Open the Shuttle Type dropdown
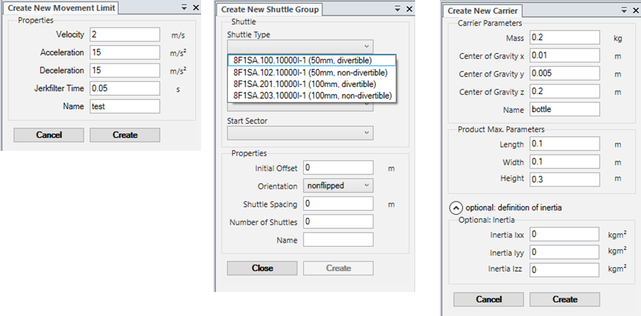The image size is (641, 316). tap(300, 46)
